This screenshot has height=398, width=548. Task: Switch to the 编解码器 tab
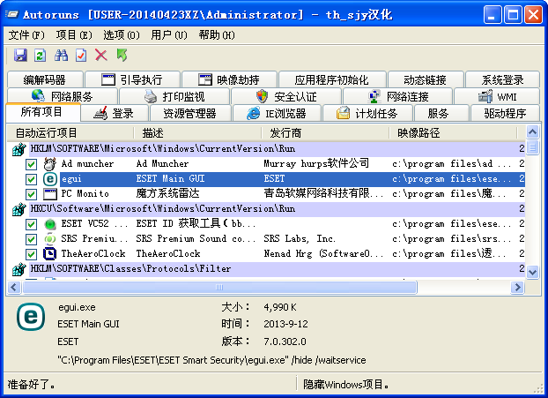(45, 79)
